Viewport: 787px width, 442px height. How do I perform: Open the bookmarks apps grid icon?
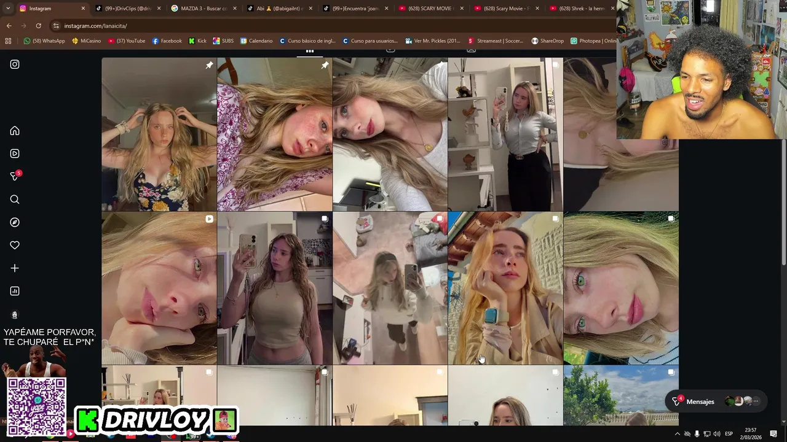tap(8, 41)
